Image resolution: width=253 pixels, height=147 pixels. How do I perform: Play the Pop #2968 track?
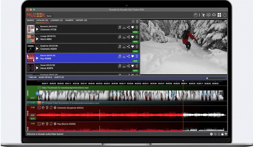click(37, 58)
